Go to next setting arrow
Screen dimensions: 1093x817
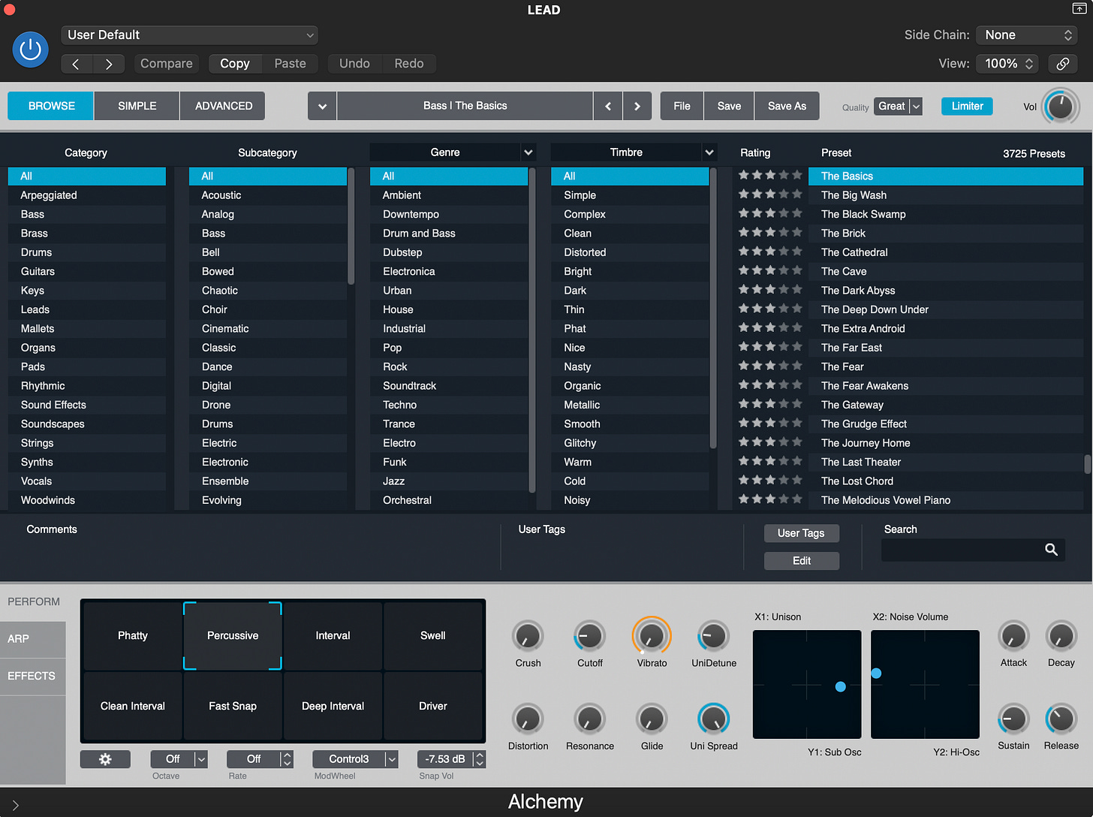[109, 64]
